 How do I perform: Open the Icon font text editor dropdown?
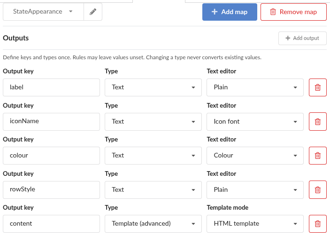coord(255,122)
